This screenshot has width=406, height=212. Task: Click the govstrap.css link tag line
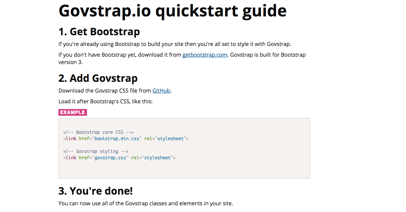click(119, 158)
